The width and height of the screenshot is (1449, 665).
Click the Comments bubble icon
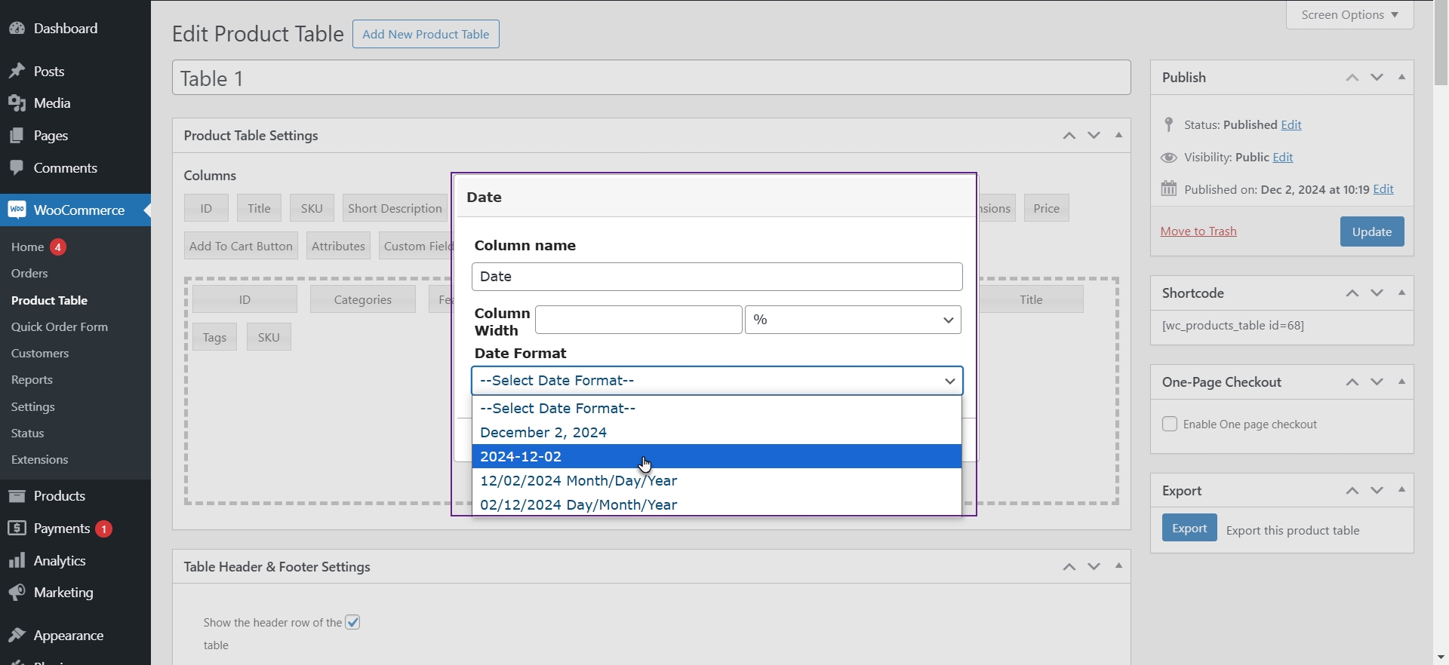[17, 168]
